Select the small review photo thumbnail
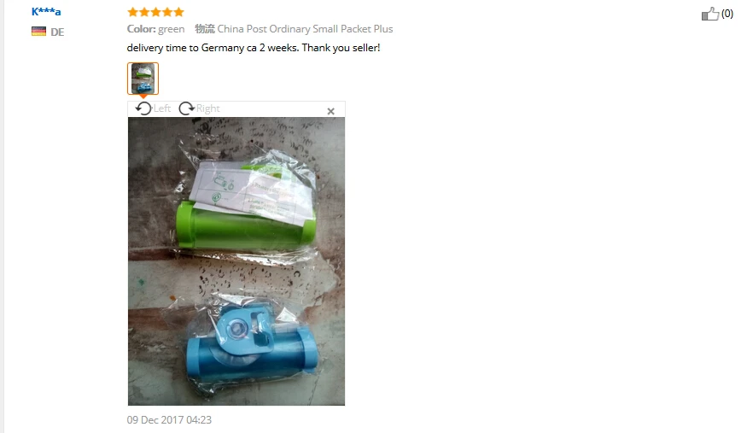Viewport: 747px width, 433px height. pos(143,79)
